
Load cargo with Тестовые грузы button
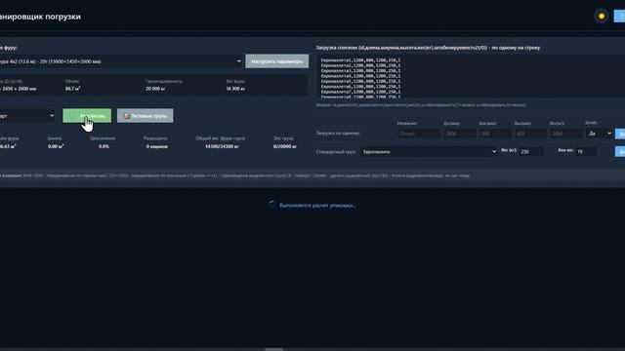146,116
